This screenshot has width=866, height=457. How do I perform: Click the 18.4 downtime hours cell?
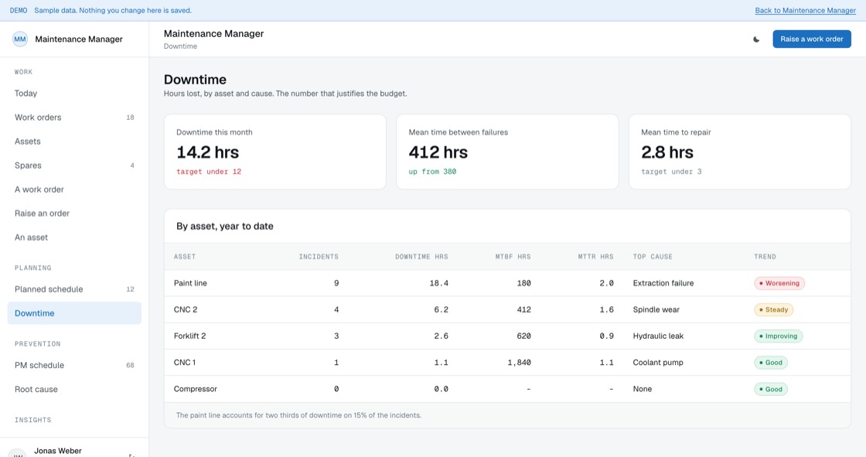tap(438, 284)
